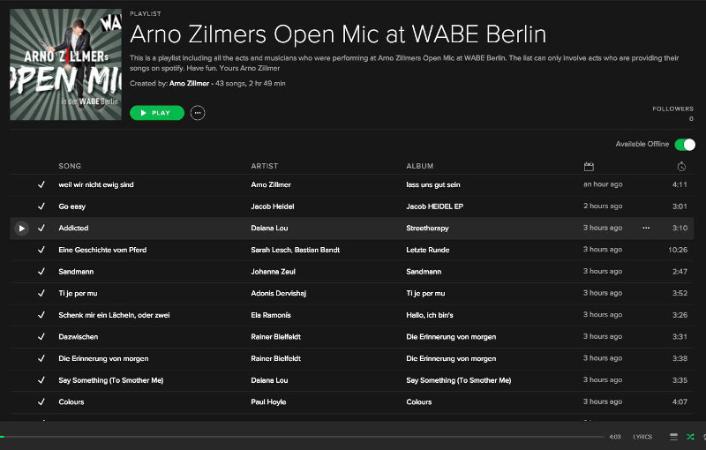Screen dimensions: 706x450
Task: Play the highlighted Addicted track
Action: [21, 229]
